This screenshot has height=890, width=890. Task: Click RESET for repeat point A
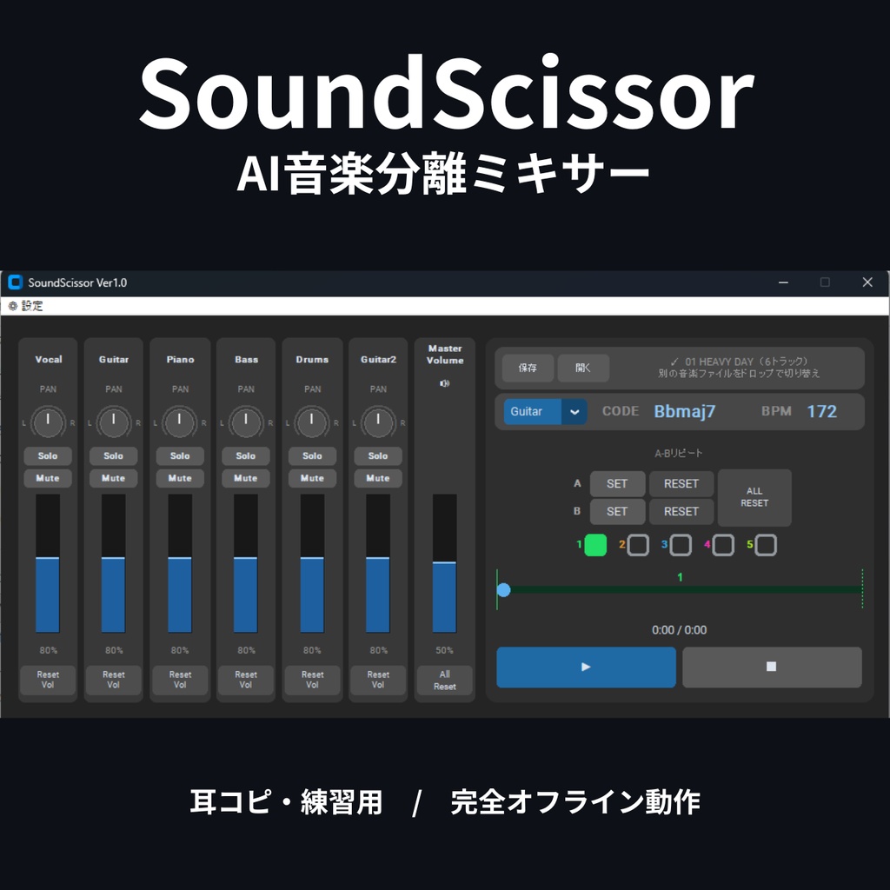(x=681, y=483)
